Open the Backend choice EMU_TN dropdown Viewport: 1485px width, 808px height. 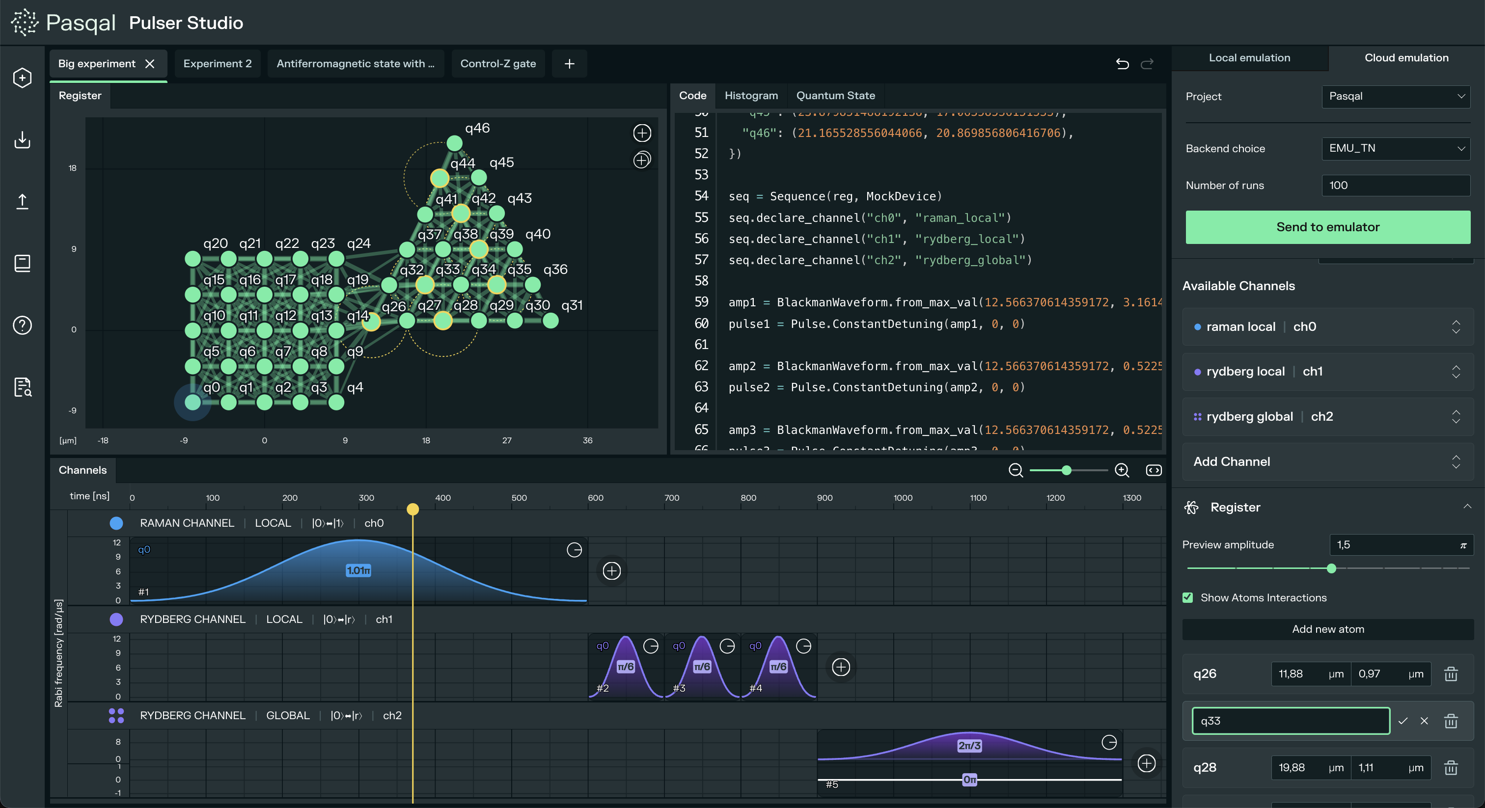pyautogui.click(x=1396, y=148)
